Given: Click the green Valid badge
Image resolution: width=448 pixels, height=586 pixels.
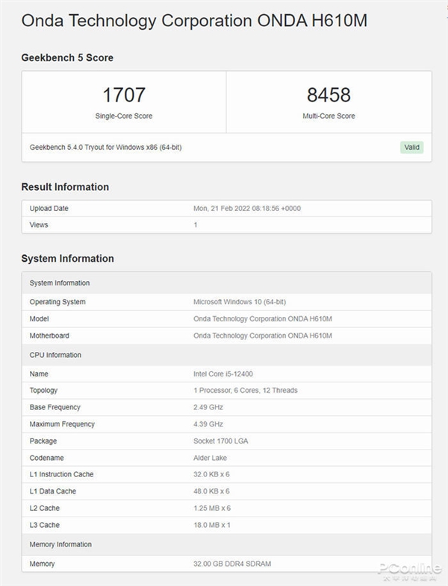Looking at the screenshot, I should (x=411, y=148).
